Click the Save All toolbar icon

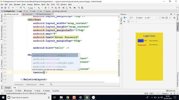pos(5,8)
